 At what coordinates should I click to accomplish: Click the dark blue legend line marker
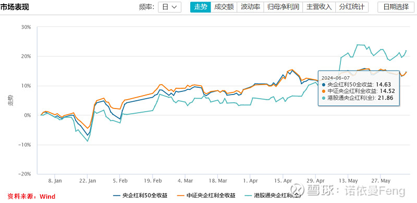(117, 196)
